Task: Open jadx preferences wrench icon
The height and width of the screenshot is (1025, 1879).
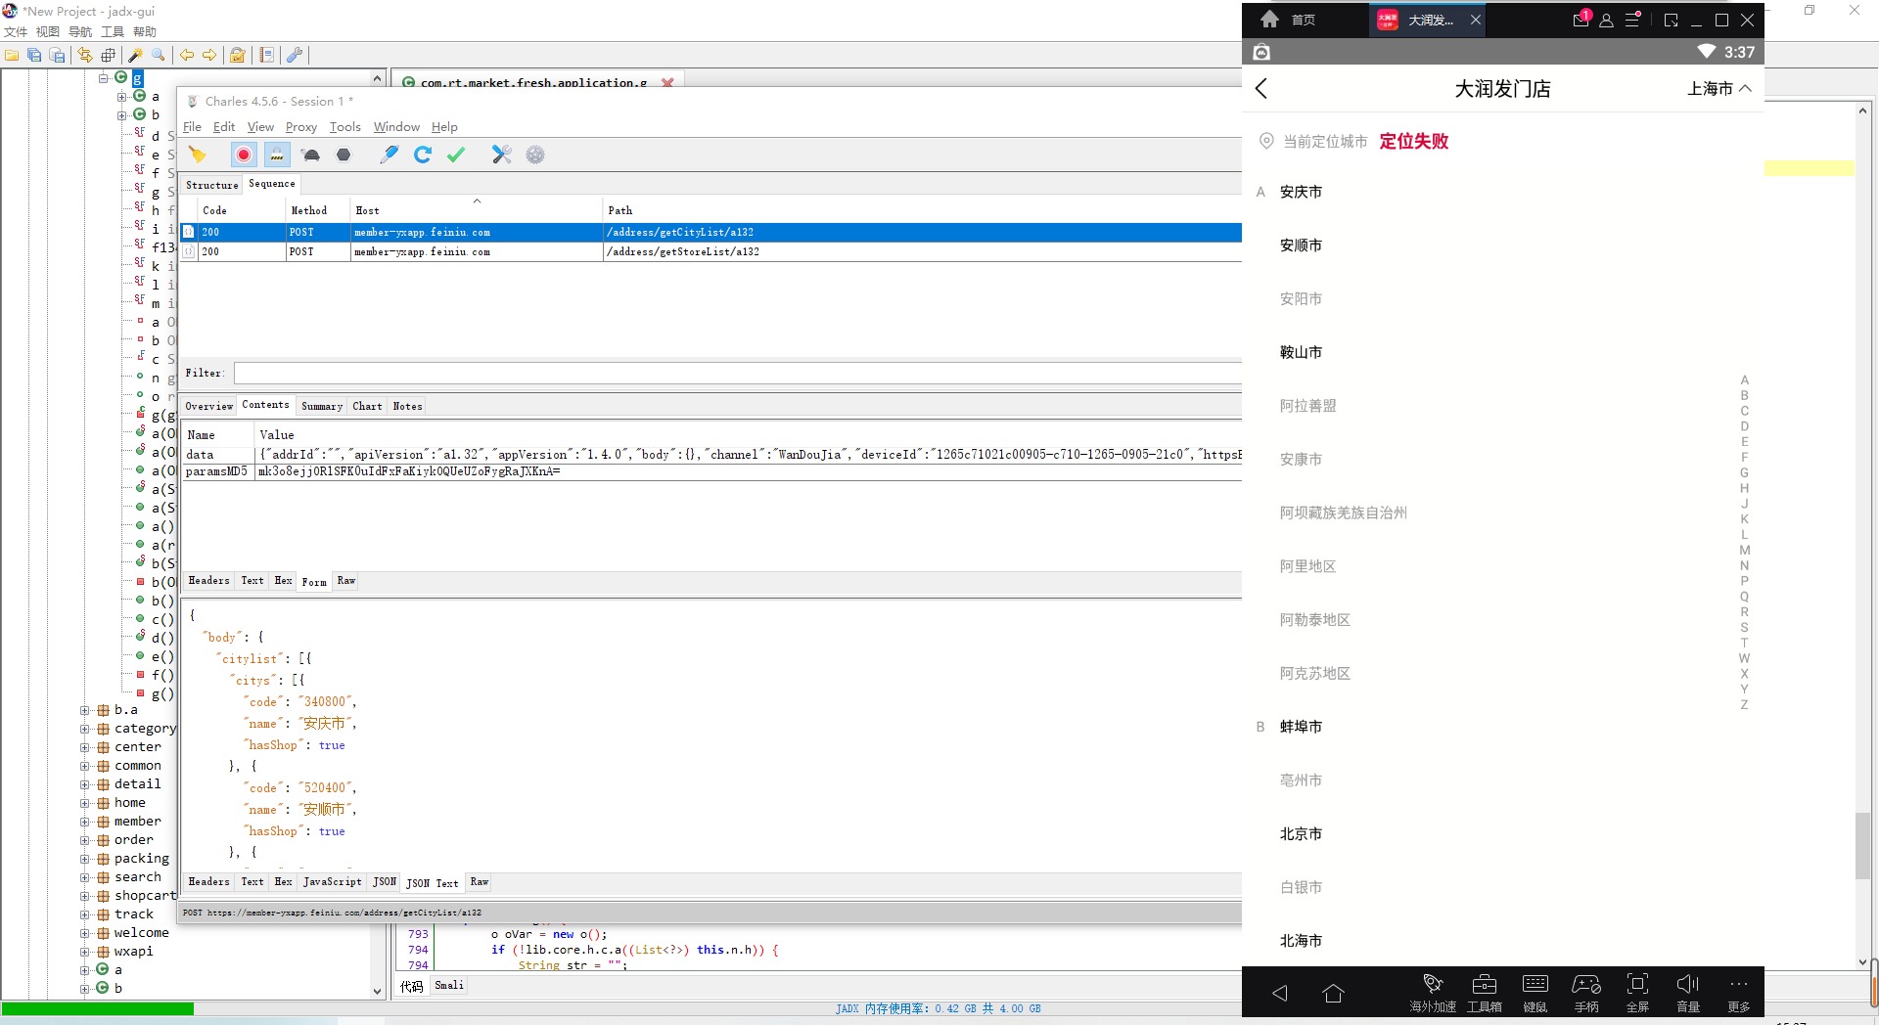Action: 294,55
